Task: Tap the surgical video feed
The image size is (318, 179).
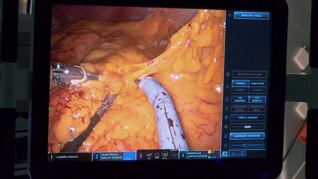Action: tap(137, 80)
